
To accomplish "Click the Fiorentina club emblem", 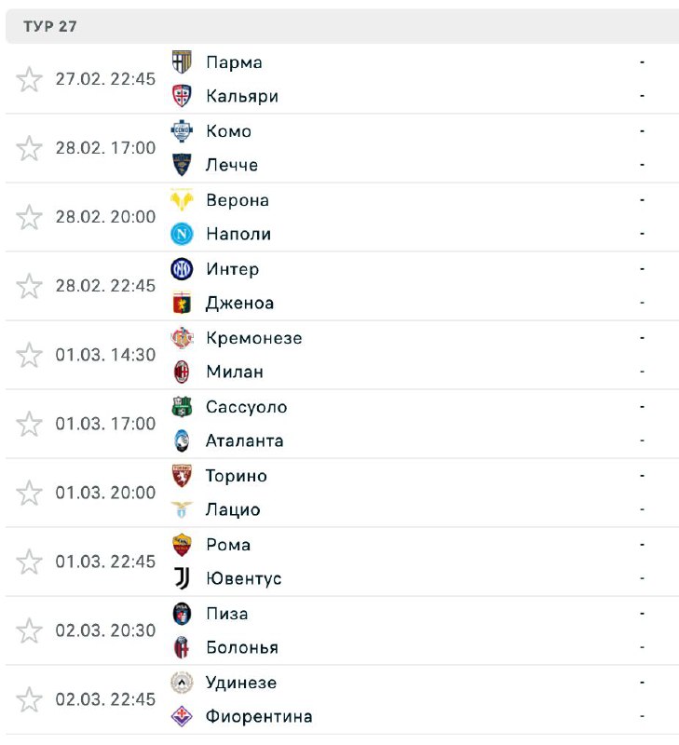I will (x=182, y=716).
